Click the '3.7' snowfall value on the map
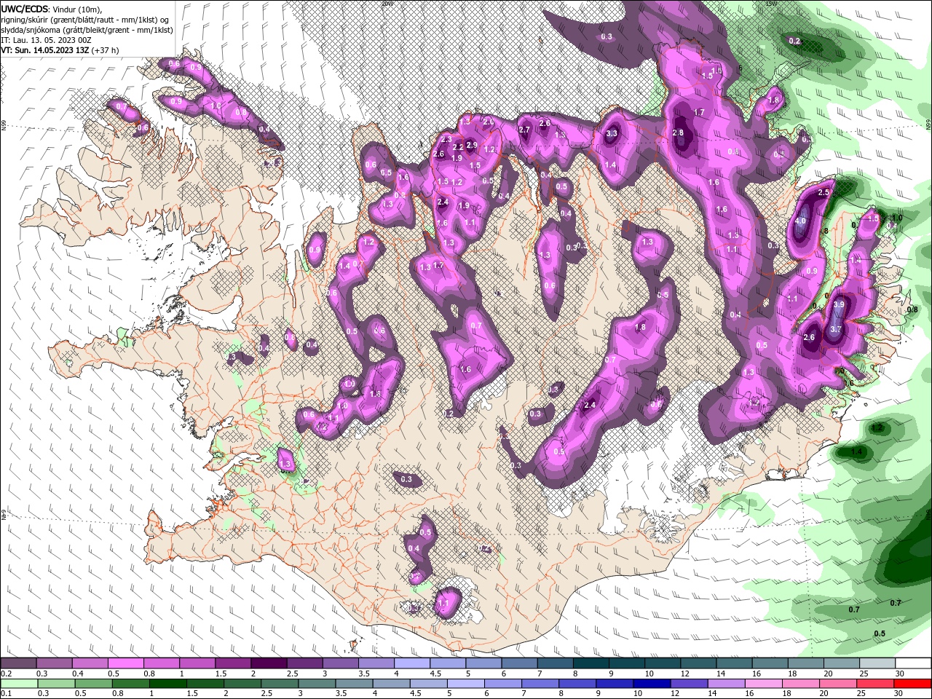Screen dimensions: 932x699 click(836, 329)
